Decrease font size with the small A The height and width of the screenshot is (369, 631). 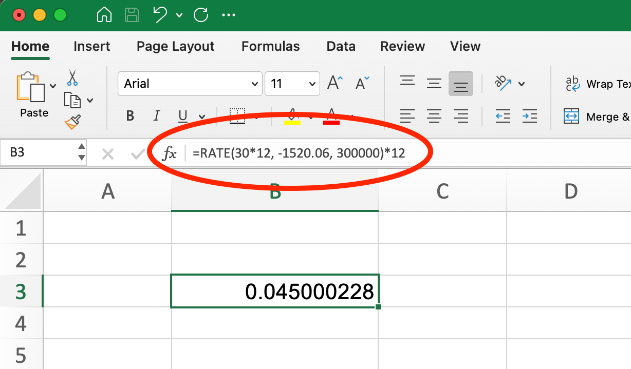pyautogui.click(x=362, y=83)
